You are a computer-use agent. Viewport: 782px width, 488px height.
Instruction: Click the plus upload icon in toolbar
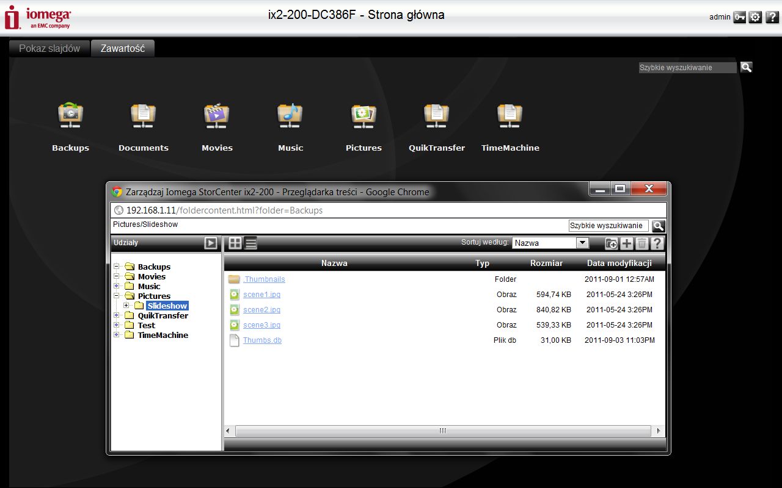(627, 244)
